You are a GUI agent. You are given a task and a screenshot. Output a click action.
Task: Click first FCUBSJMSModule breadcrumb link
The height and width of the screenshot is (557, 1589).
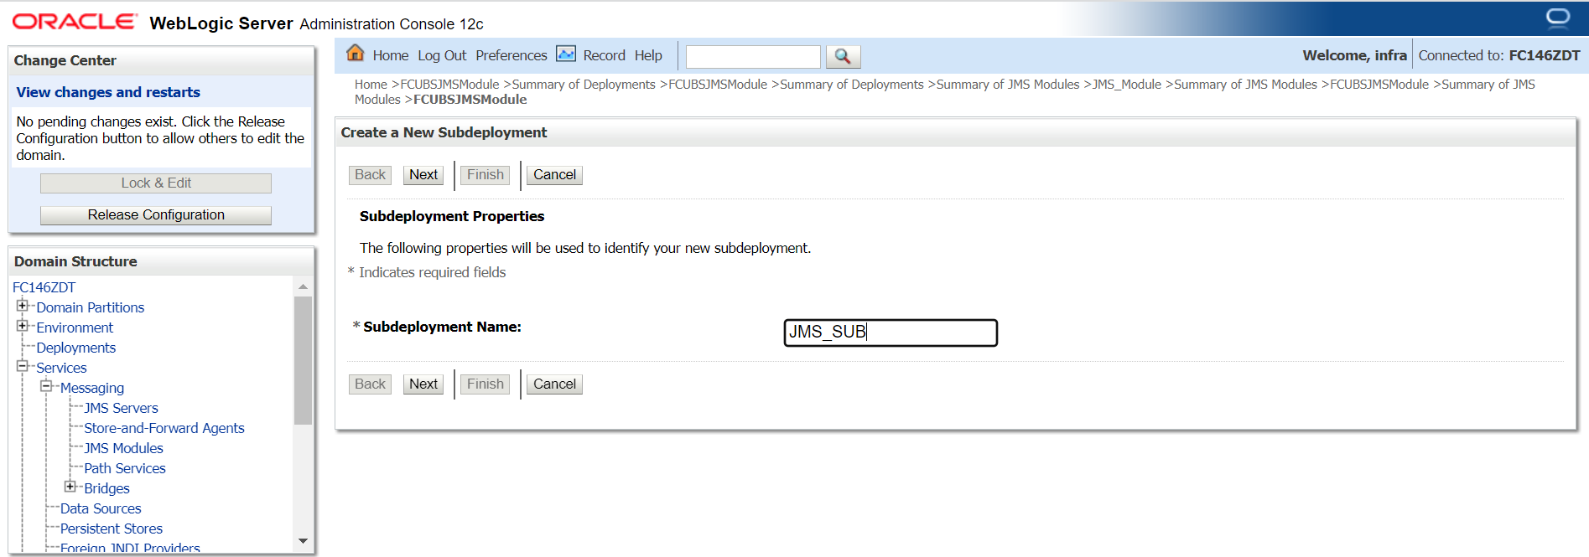click(x=449, y=85)
